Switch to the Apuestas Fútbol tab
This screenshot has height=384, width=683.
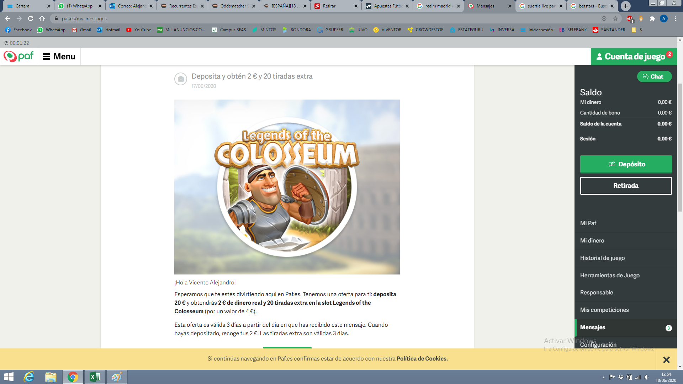click(387, 6)
